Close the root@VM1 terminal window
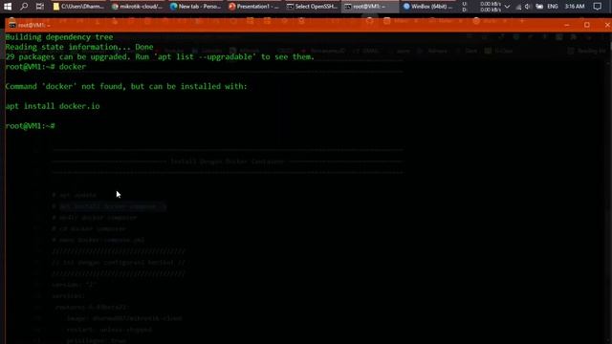The width and height of the screenshot is (612, 344). 606,25
